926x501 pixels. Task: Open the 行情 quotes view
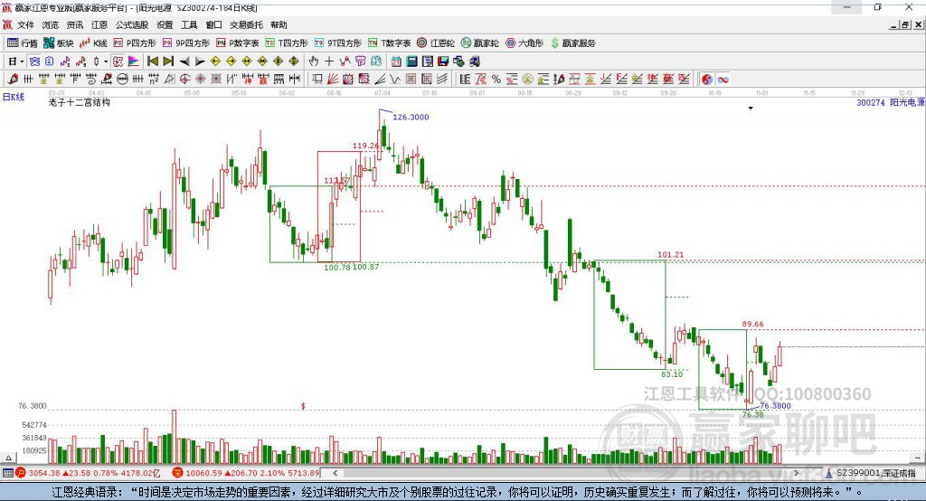tap(22, 43)
